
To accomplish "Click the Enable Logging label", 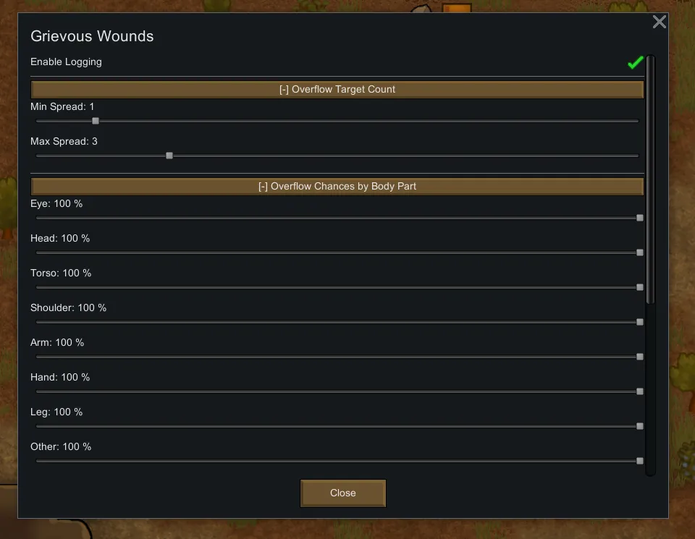I will pos(66,62).
